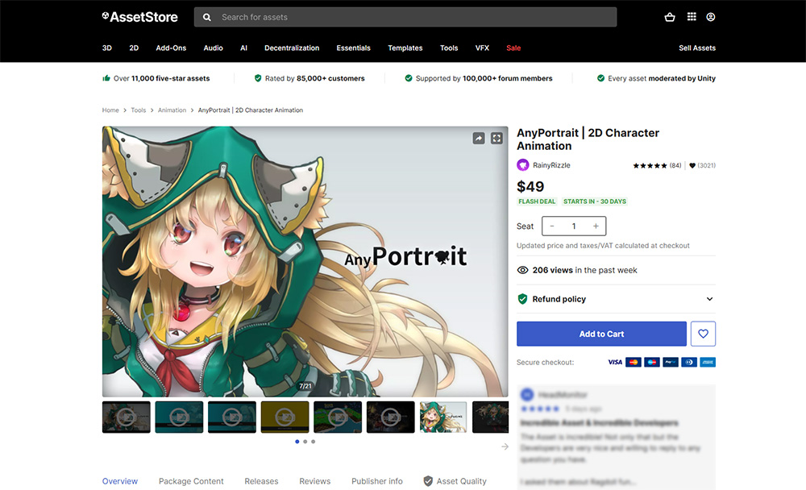Click the Asset Quality shield icon
This screenshot has height=490, width=806.
[428, 481]
